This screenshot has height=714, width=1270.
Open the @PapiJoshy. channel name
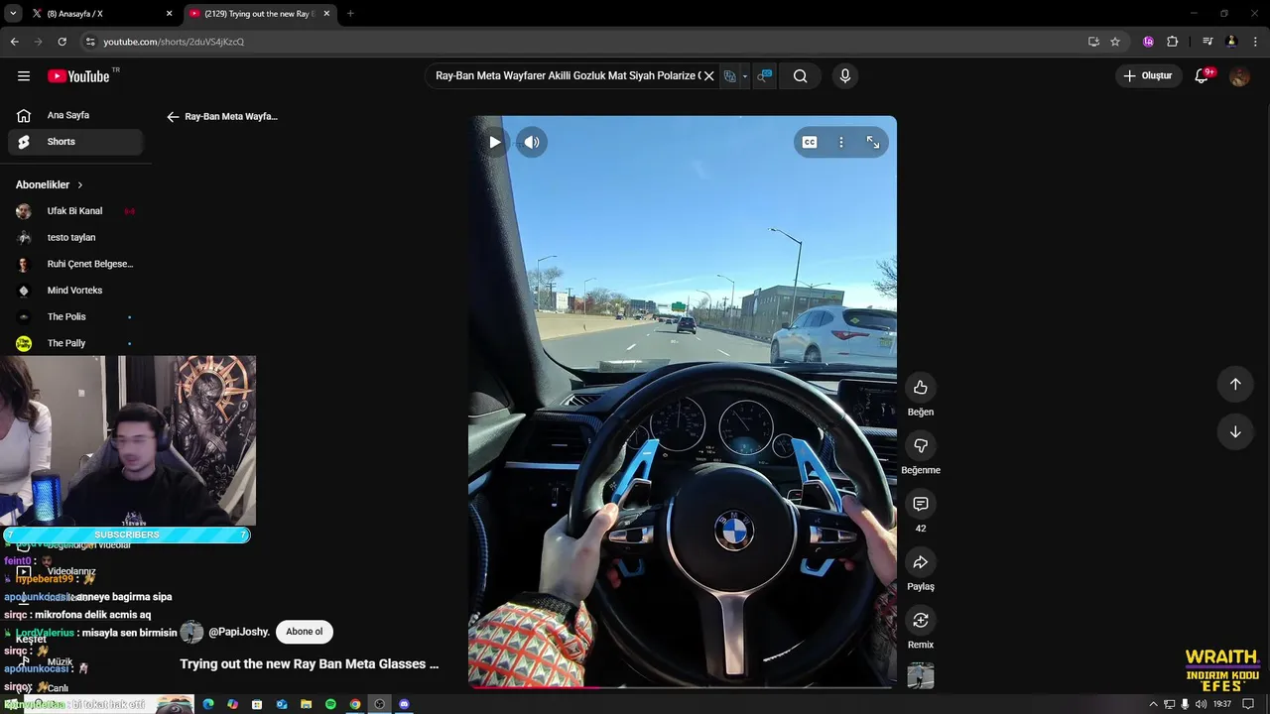(x=239, y=632)
